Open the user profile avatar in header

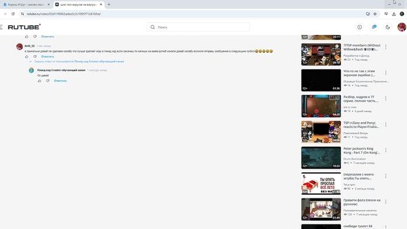(x=402, y=27)
